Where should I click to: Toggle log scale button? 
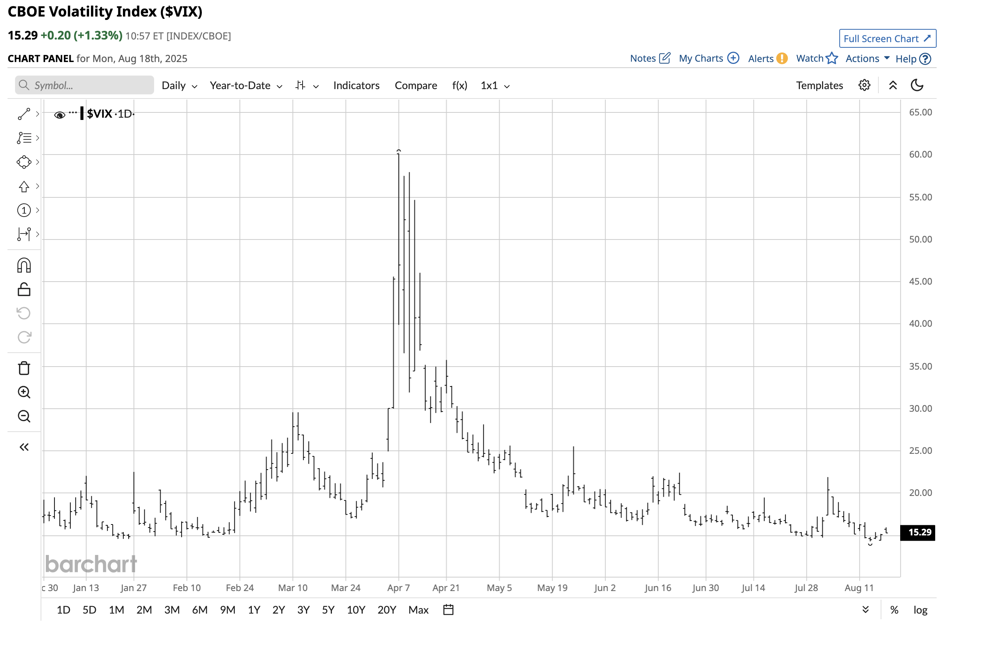(920, 610)
